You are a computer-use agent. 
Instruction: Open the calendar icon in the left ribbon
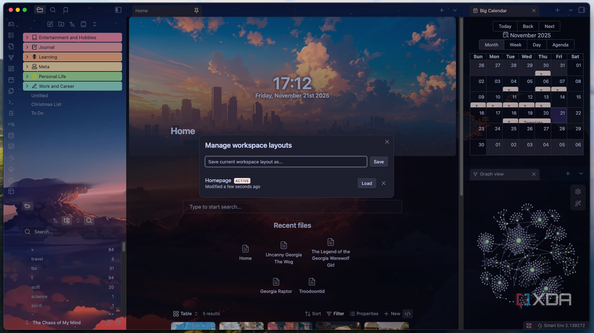(11, 80)
